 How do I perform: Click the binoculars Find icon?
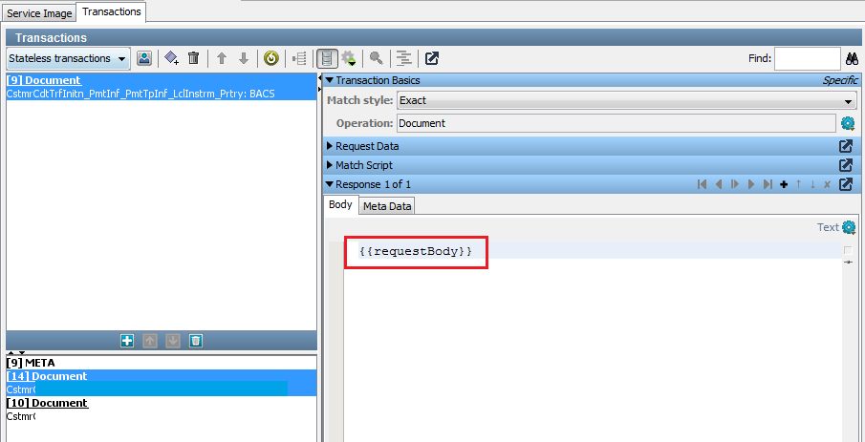point(852,58)
